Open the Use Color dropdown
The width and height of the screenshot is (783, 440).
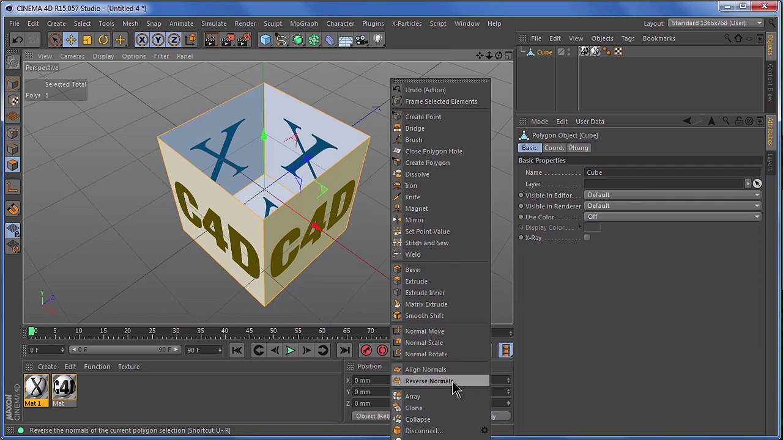coord(673,217)
